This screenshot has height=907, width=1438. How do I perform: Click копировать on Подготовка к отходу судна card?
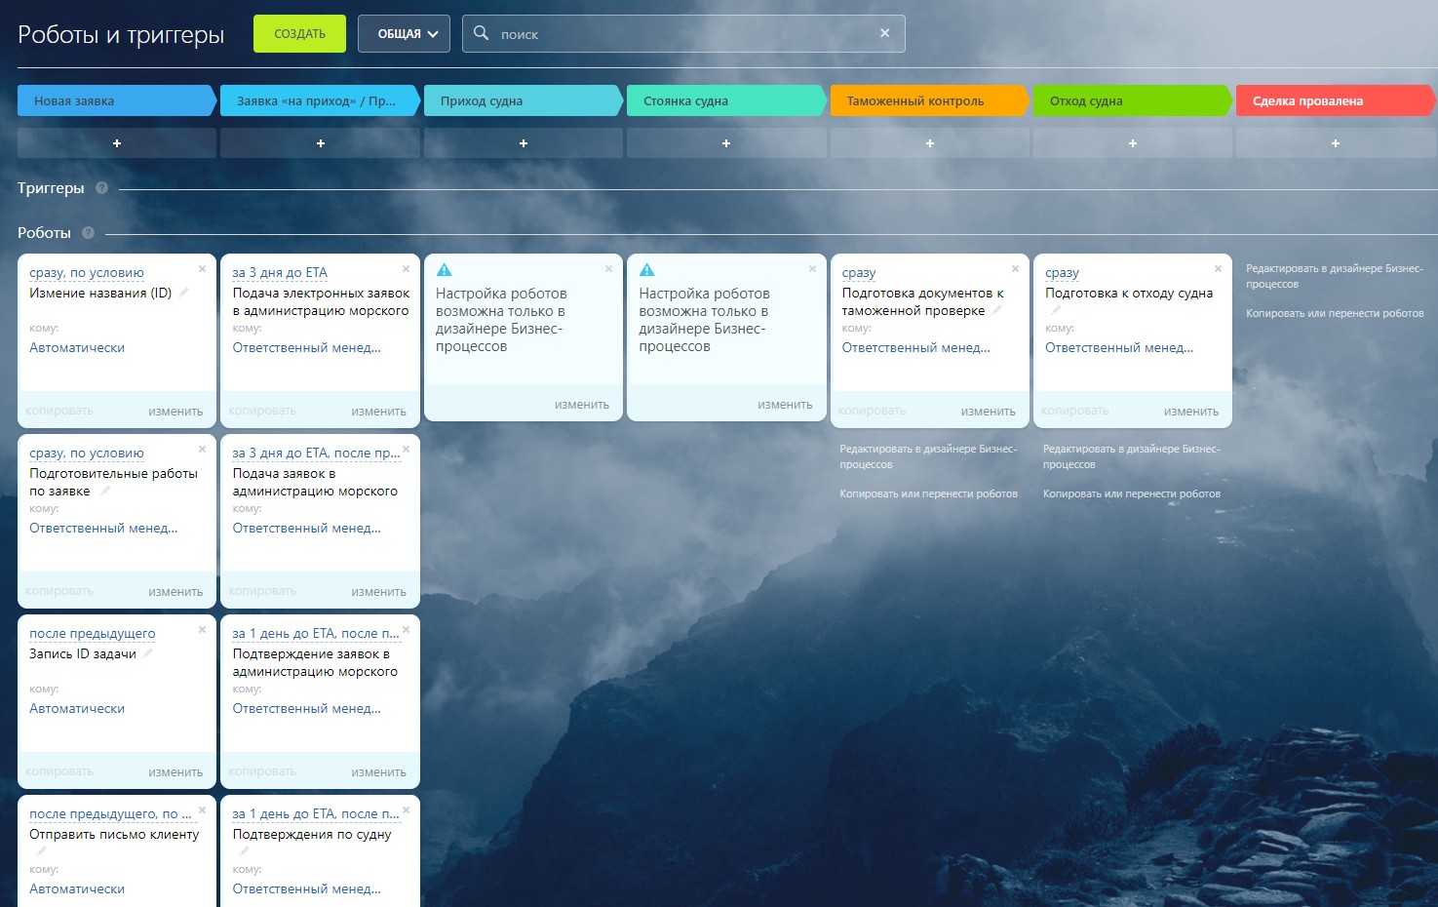point(1075,412)
